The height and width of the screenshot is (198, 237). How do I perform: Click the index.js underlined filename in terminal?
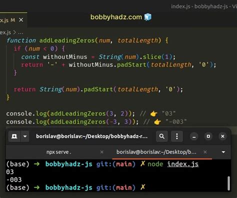pos(183,164)
